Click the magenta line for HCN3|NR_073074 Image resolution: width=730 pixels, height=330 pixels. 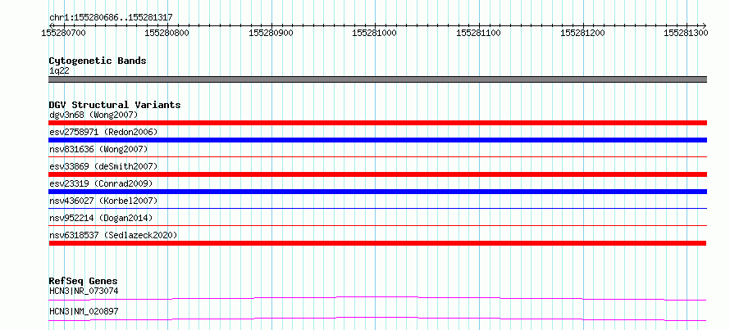coord(377,298)
